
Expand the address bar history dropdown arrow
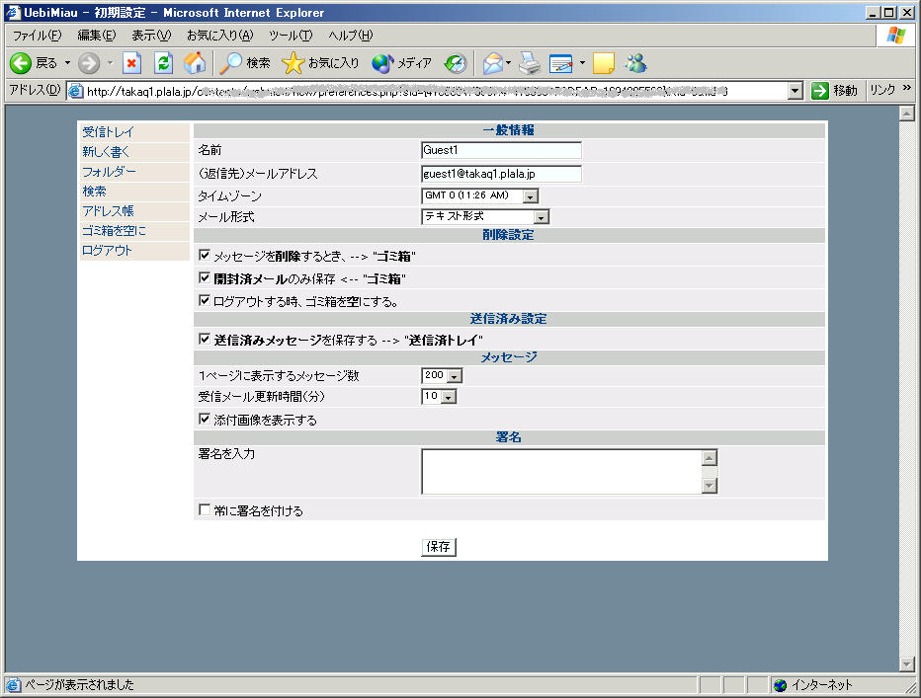click(x=795, y=91)
